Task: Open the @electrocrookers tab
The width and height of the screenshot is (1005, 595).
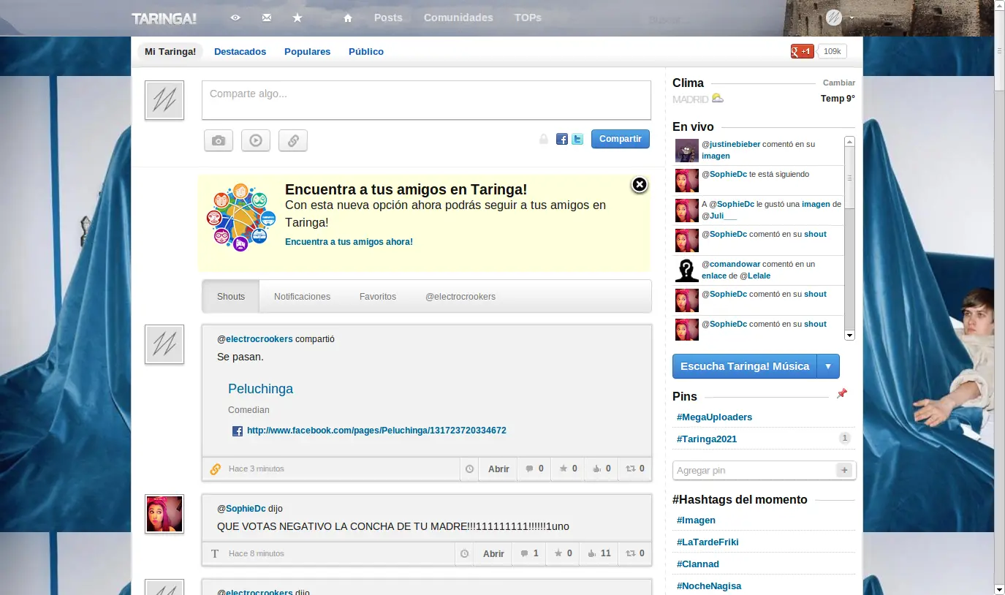Action: (x=460, y=296)
